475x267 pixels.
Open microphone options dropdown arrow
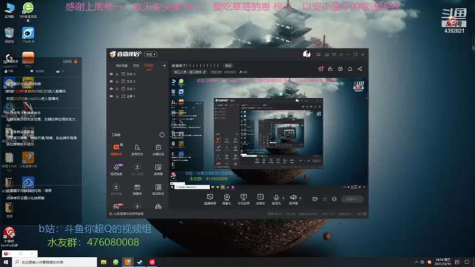tap(283, 198)
